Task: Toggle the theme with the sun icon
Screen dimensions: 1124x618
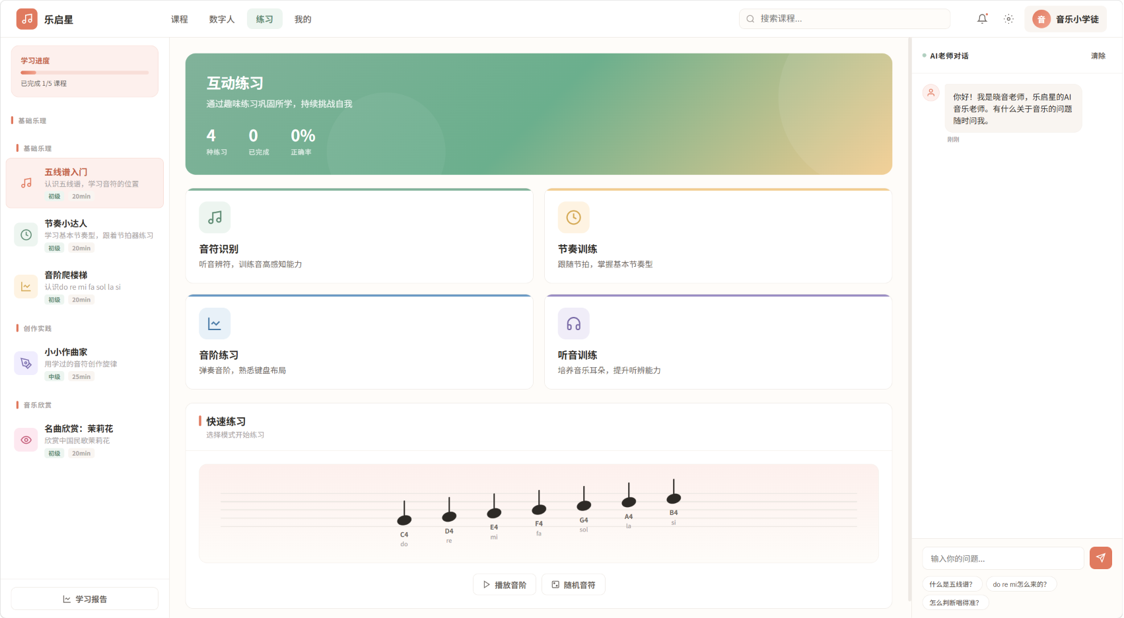Action: 1008,19
